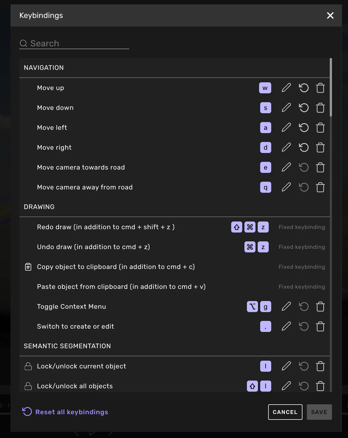The image size is (348, 438).
Task: Click the shift key badge in Lock/unlock all objects
Action: click(252, 386)
